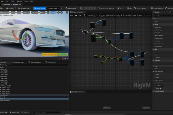Click the Compile button in toolbar
This screenshot has height=115, width=173.
click(11, 8)
